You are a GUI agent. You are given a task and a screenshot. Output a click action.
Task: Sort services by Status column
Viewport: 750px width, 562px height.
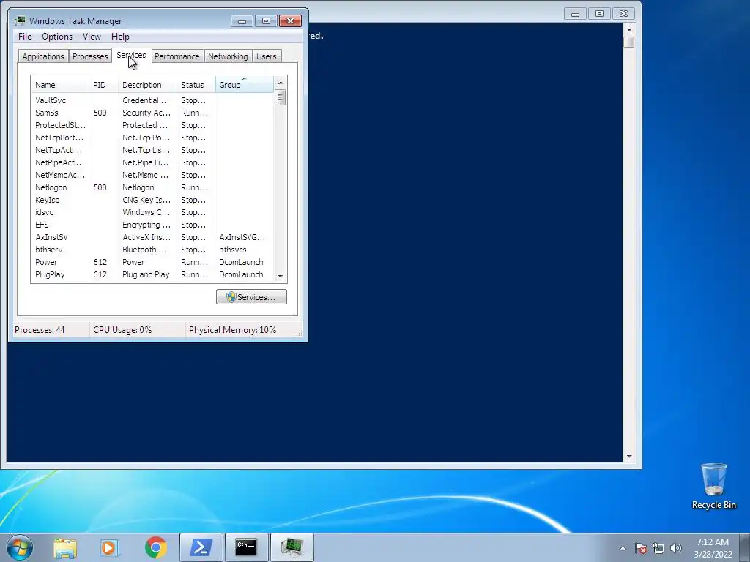[x=196, y=85]
